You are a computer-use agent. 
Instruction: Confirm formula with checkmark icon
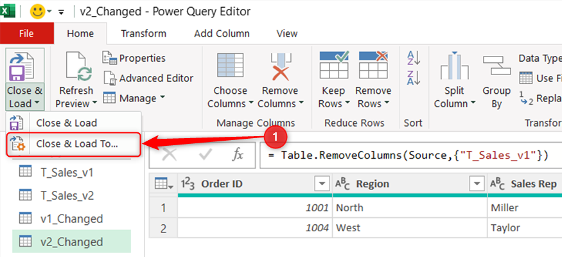click(x=206, y=155)
